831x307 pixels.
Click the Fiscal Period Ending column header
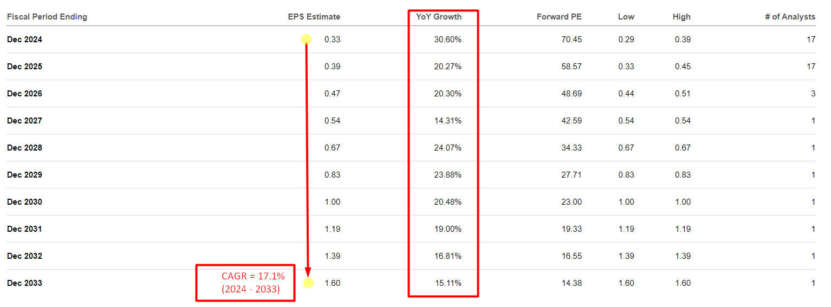click(47, 17)
